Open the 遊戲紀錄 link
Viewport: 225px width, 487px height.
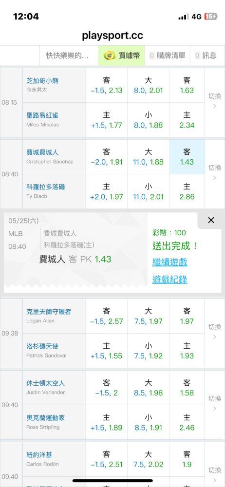(169, 280)
